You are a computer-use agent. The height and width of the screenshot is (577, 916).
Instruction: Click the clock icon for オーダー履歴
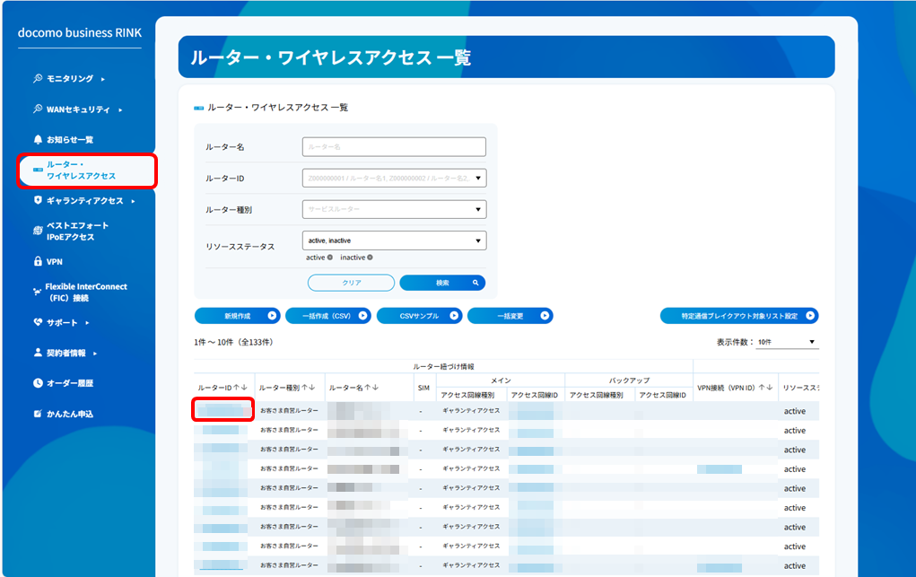click(x=38, y=383)
